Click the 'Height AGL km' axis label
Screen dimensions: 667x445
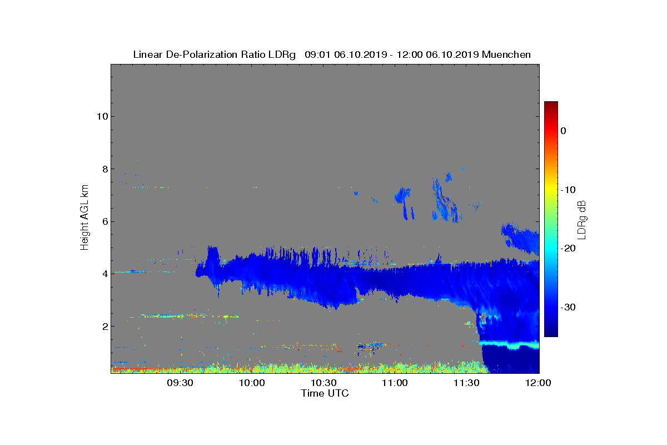click(84, 218)
